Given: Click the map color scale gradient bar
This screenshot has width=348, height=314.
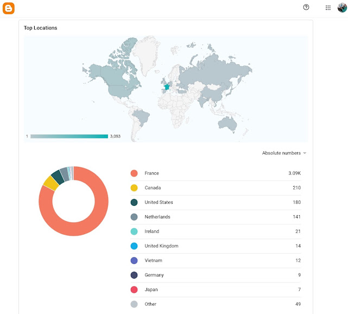Looking at the screenshot, I should [x=69, y=136].
